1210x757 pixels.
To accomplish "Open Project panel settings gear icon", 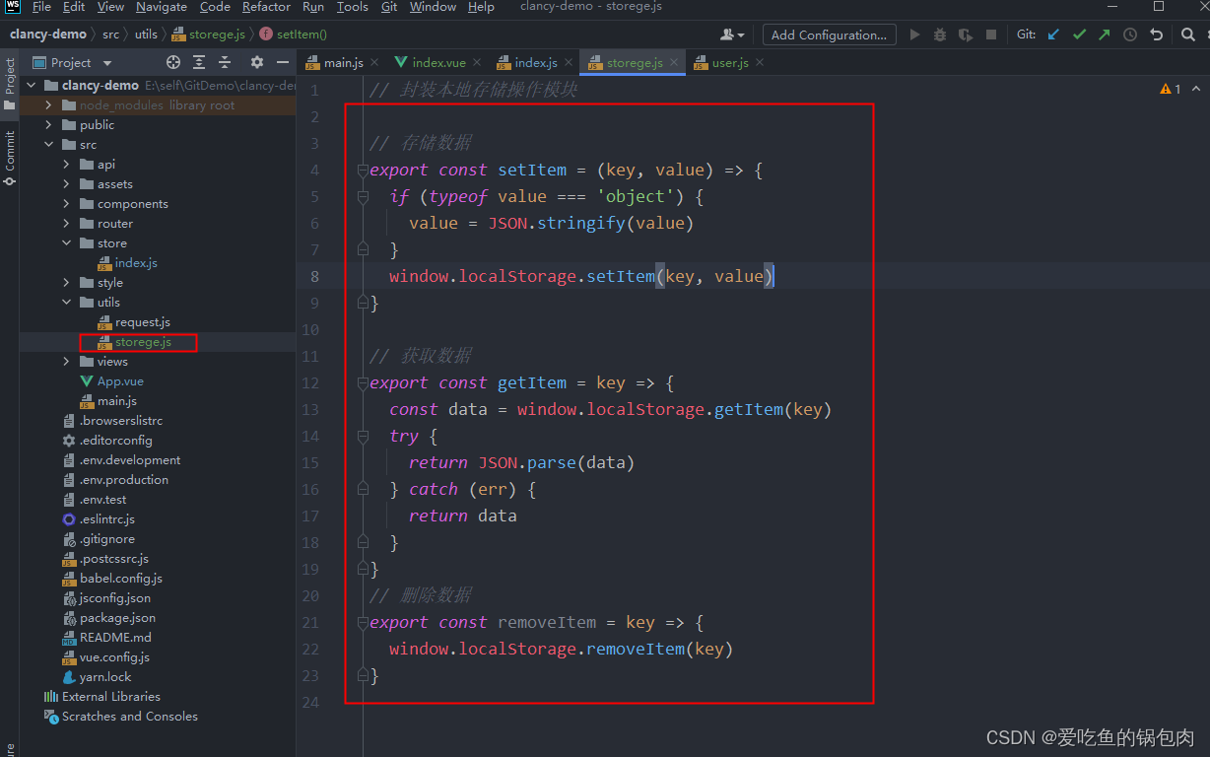I will pyautogui.click(x=255, y=61).
